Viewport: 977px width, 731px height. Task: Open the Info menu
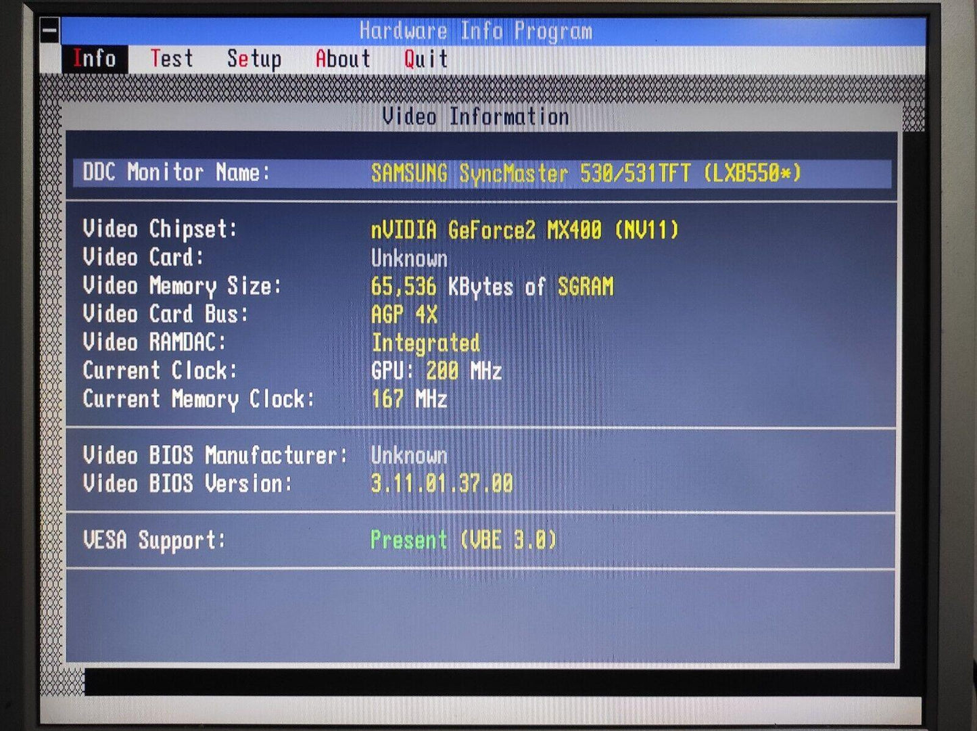click(x=94, y=59)
